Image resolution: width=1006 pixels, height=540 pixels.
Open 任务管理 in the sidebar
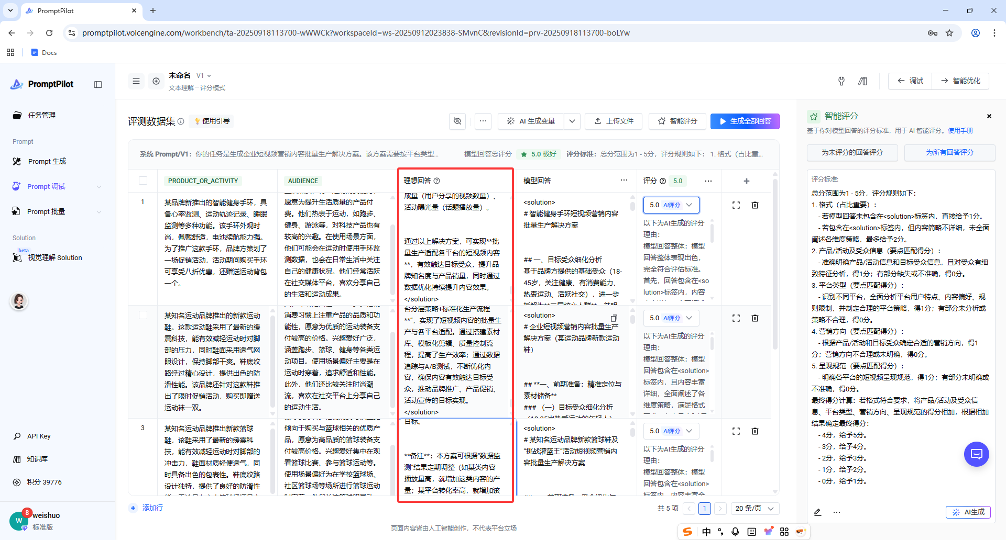tap(42, 115)
